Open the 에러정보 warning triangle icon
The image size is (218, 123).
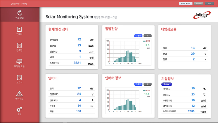tap(19, 94)
